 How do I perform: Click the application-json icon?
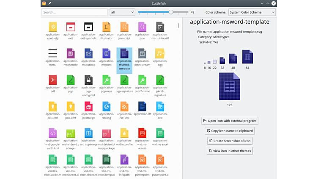click(x=142, y=27)
